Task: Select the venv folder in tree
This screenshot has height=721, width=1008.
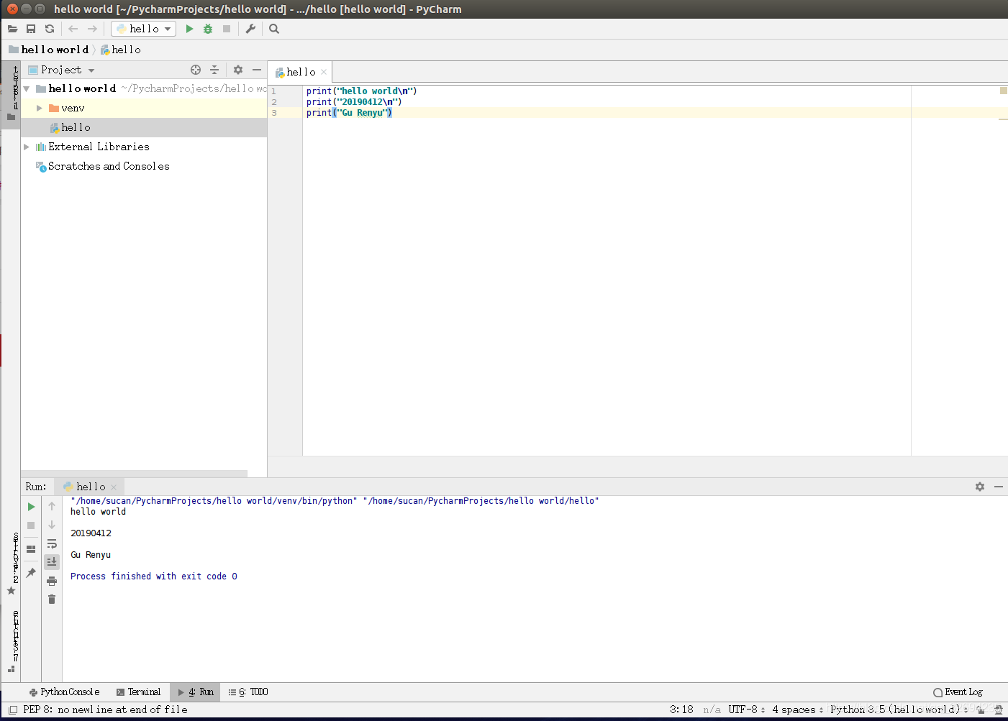Action: (73, 108)
